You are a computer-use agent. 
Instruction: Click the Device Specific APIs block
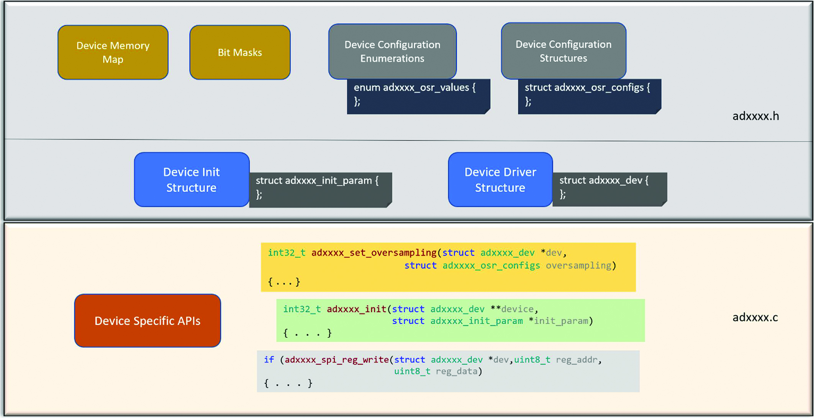tap(147, 320)
